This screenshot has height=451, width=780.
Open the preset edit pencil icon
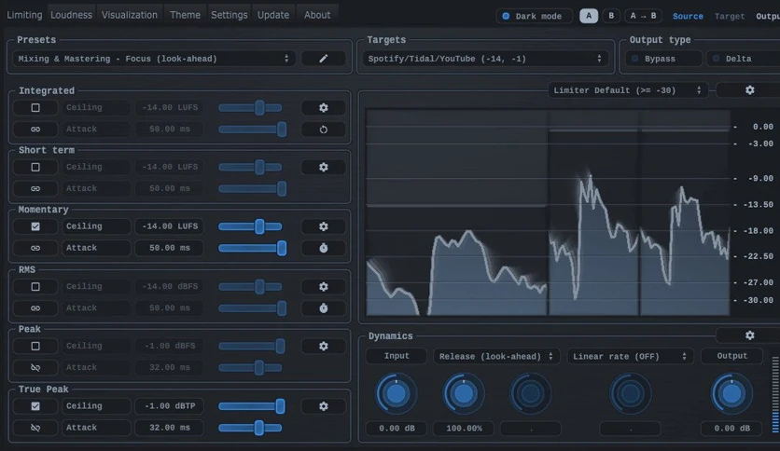(324, 59)
